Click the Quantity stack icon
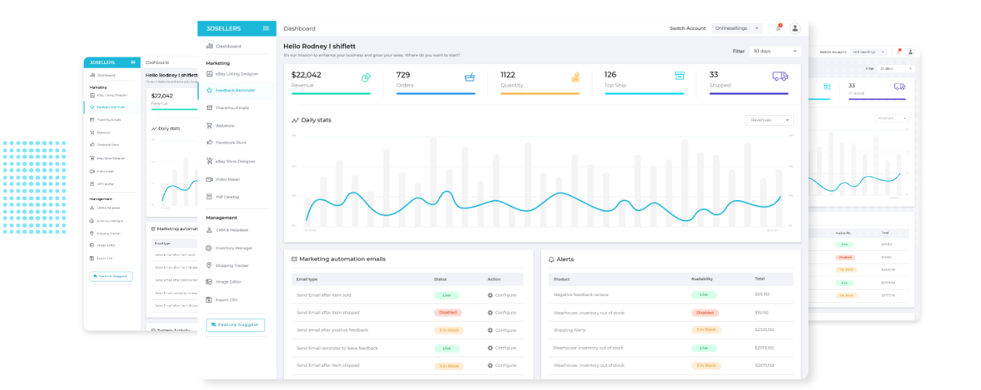This screenshot has height=390, width=981. click(575, 76)
